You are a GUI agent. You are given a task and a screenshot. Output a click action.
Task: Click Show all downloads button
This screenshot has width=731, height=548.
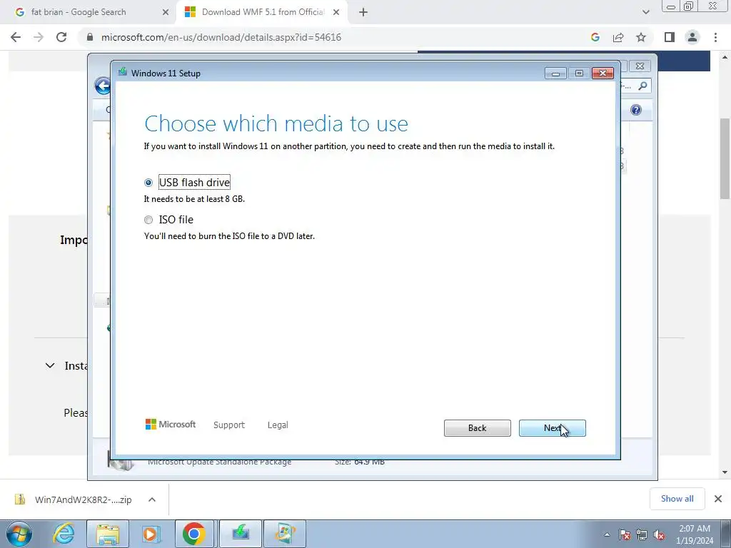677,499
